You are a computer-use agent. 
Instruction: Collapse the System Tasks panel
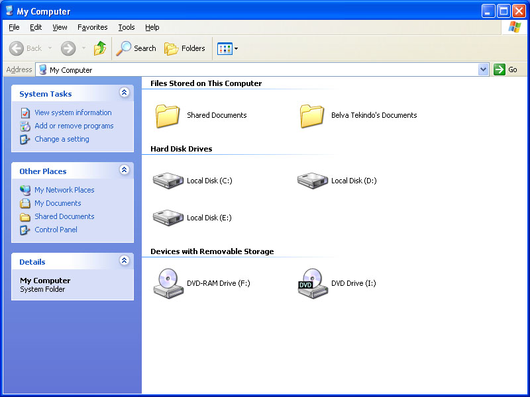click(125, 92)
